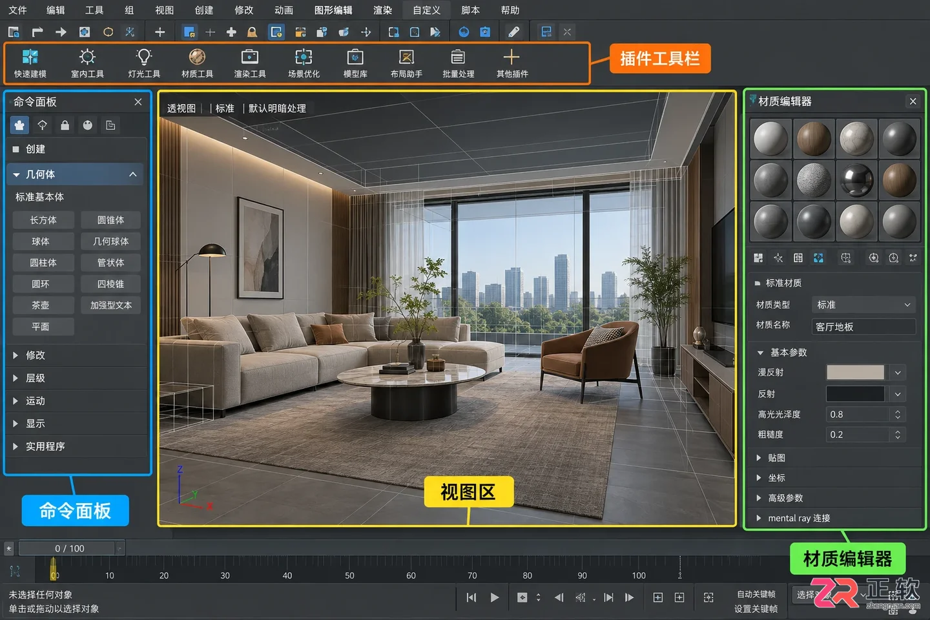Open the 布局助手 plugin

[x=406, y=63]
